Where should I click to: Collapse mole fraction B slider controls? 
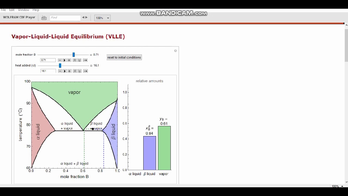pos(91,55)
